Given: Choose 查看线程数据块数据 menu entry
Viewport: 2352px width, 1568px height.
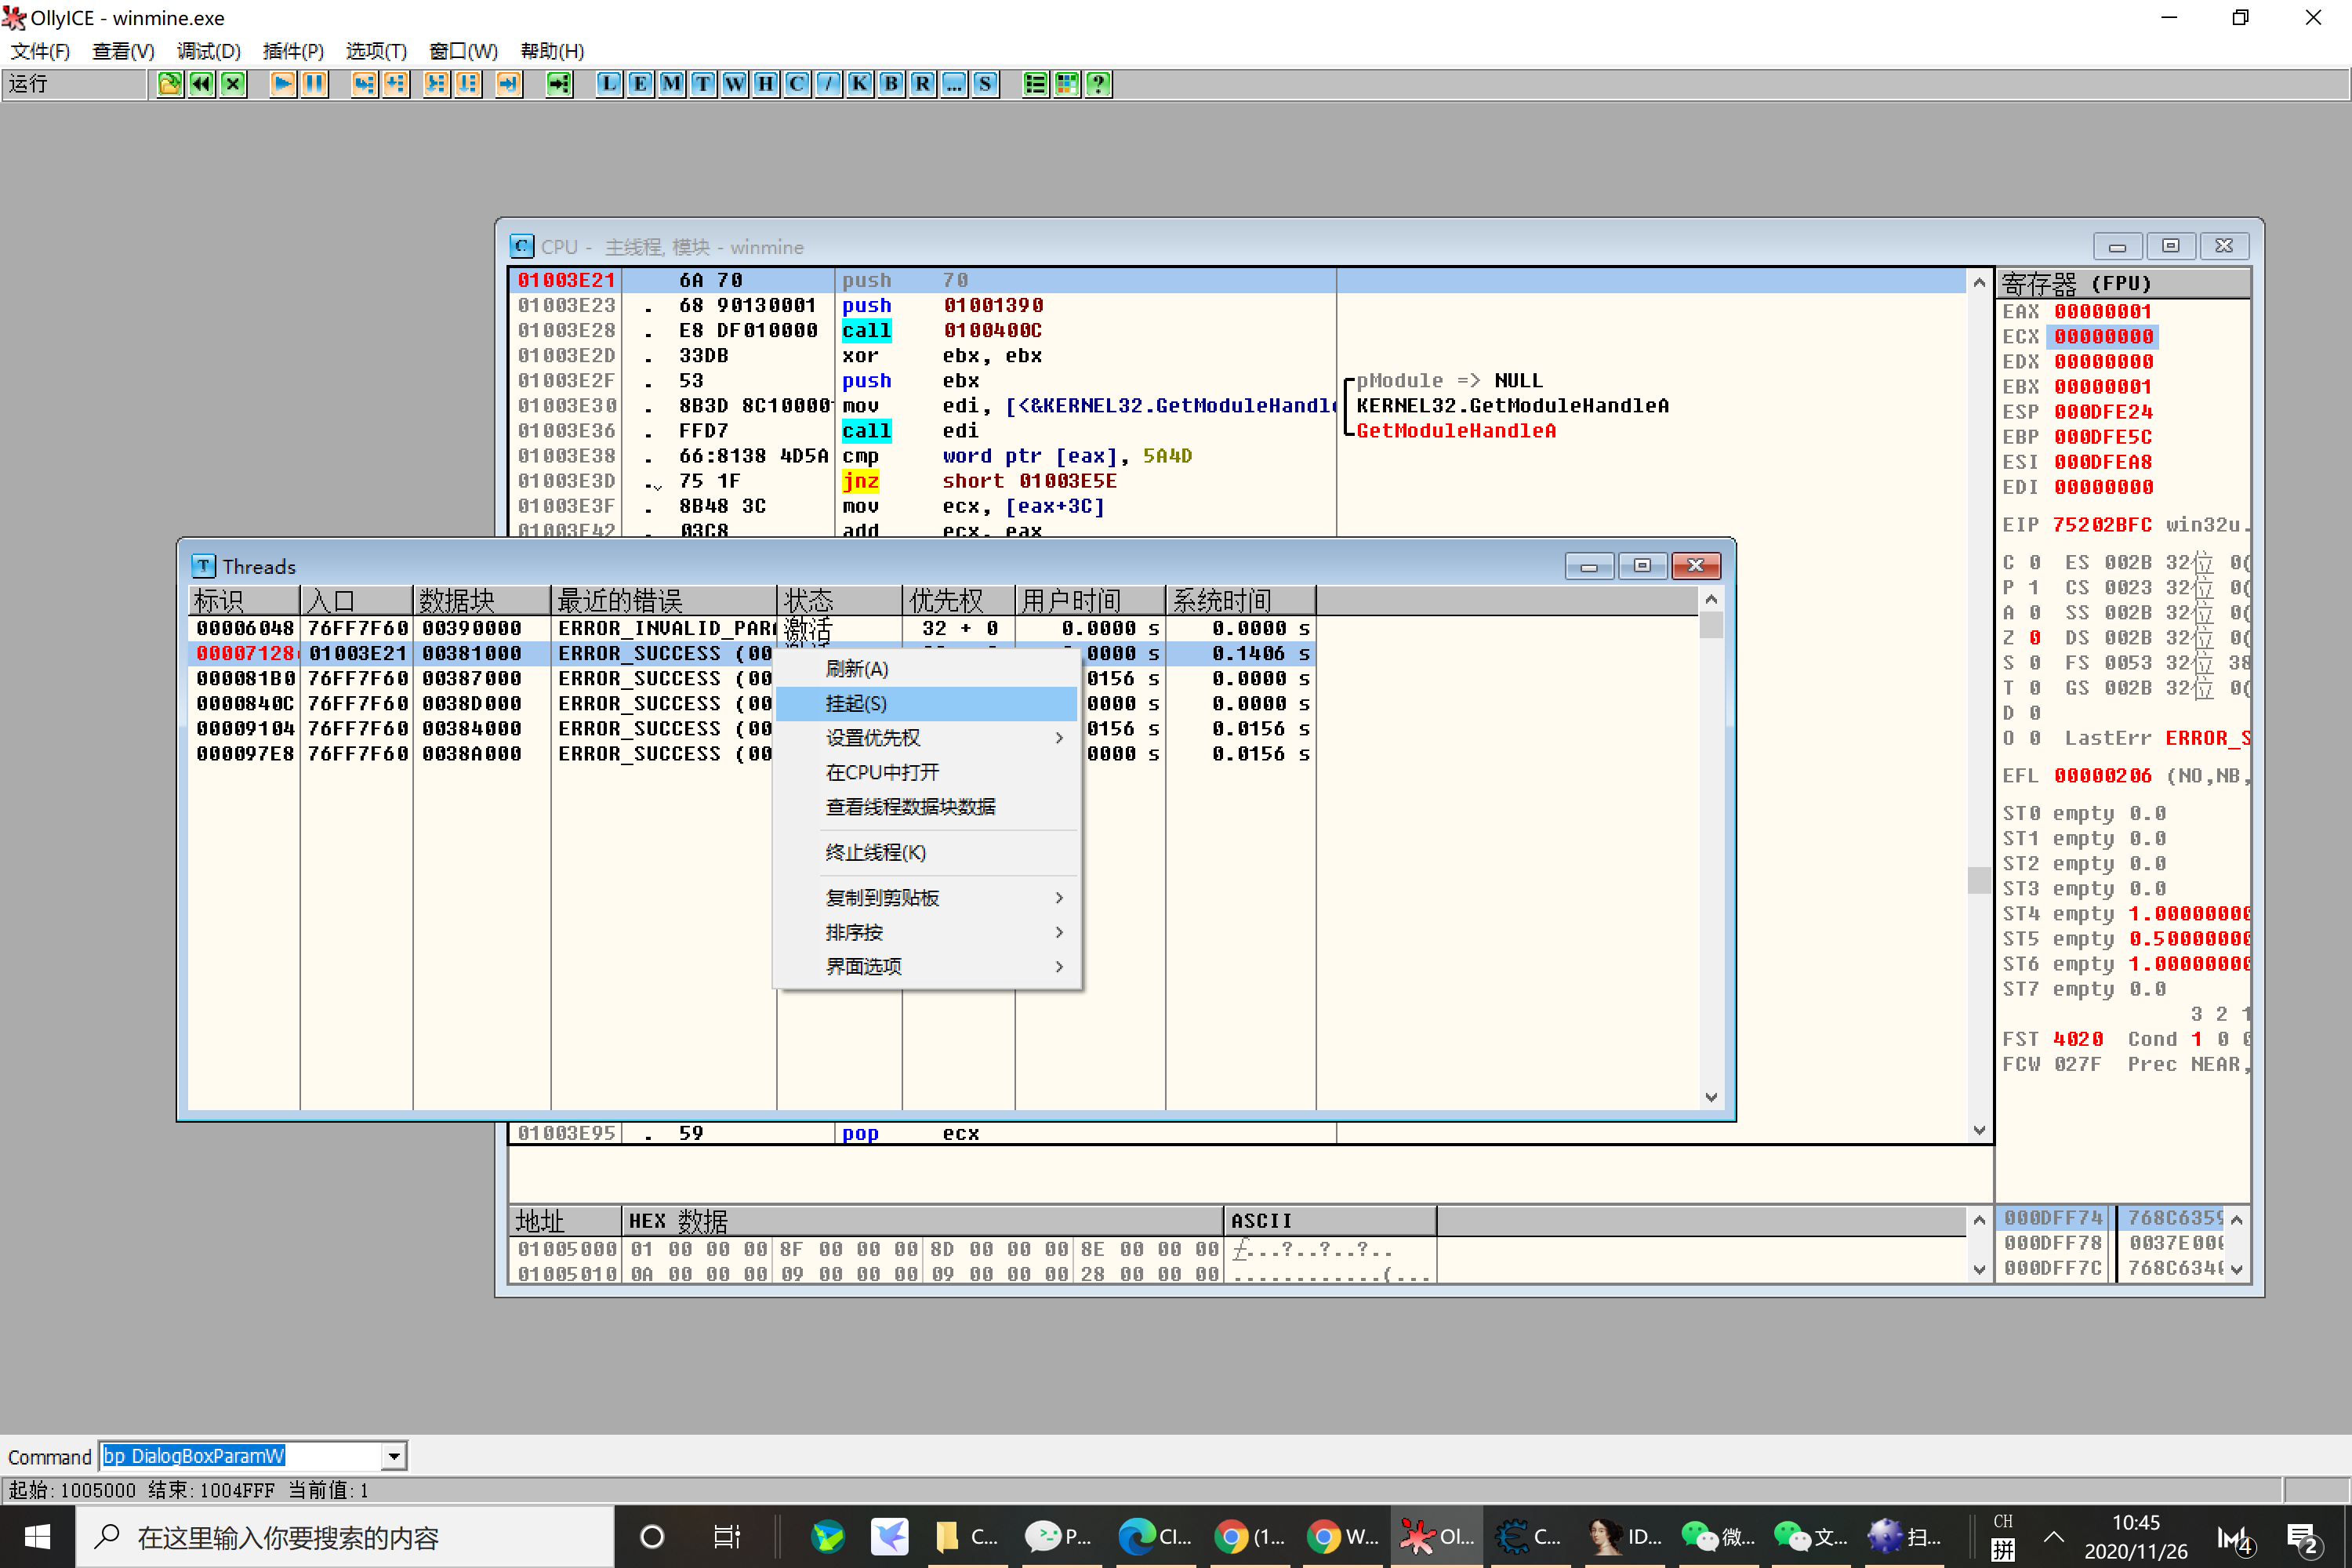Looking at the screenshot, I should pos(927,807).
